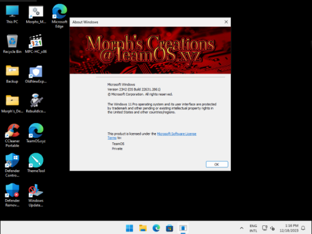Click the Terms link in About Windows
312x234 pixels.
point(112,138)
